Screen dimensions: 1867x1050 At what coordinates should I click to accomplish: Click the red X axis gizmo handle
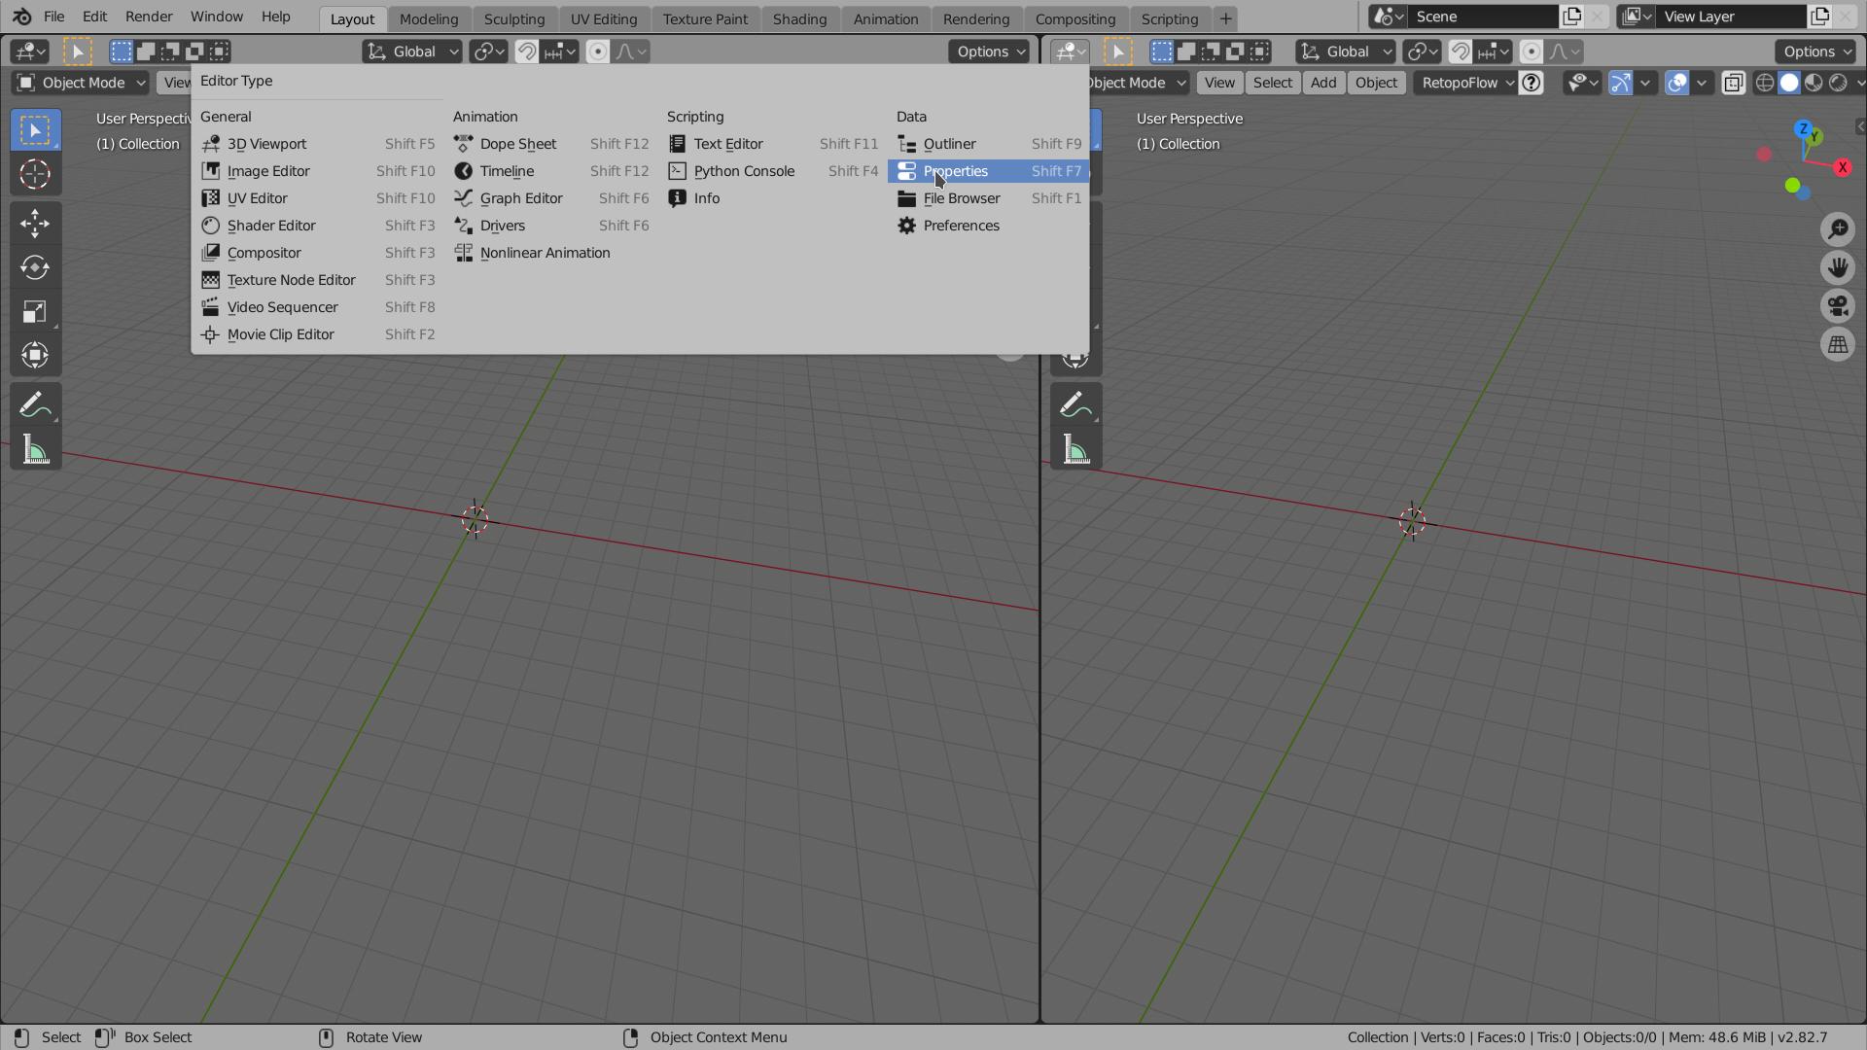pyautogui.click(x=1842, y=167)
